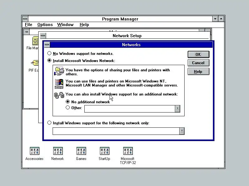Click the Cancel button in Networks dialog
The image size is (249, 186).
click(198, 63)
